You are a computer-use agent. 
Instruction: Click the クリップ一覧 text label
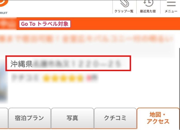coord(124,11)
